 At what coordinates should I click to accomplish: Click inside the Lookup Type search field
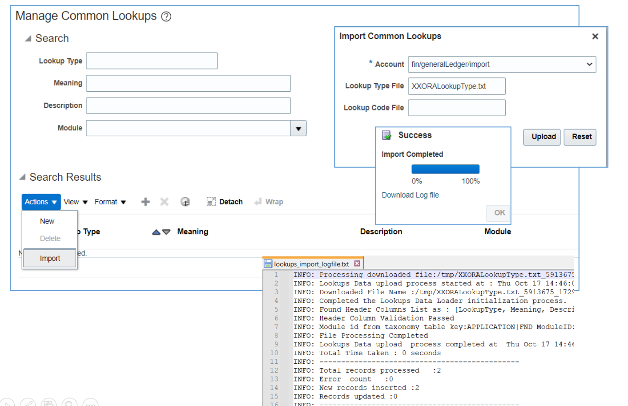click(x=151, y=61)
